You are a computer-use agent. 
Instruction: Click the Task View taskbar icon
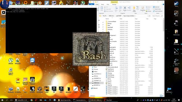[11, 100]
